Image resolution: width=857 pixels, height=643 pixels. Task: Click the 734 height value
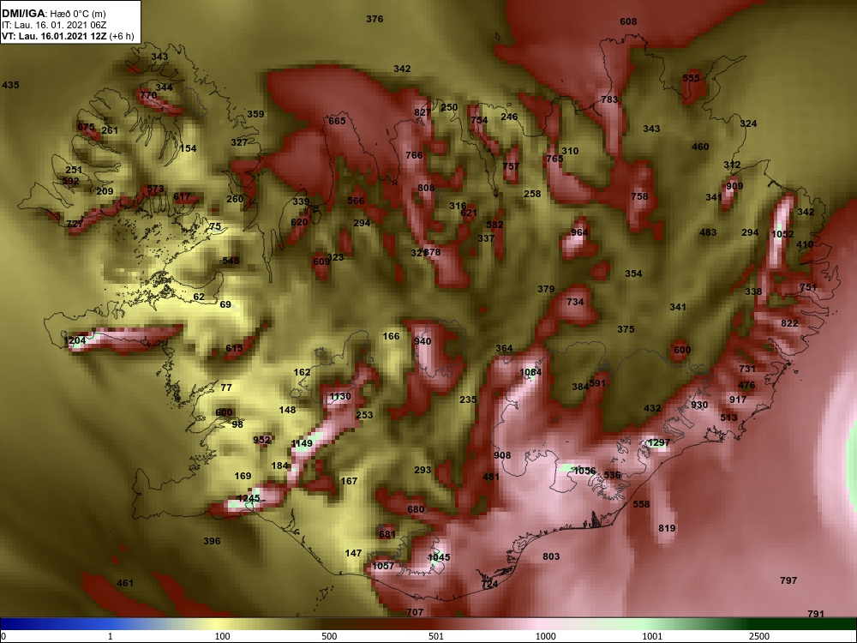tap(575, 302)
